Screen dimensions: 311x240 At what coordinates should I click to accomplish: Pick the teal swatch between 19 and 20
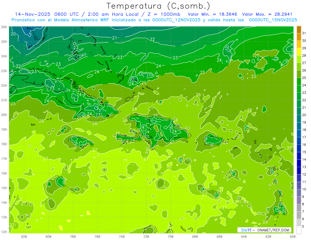click(x=299, y=119)
